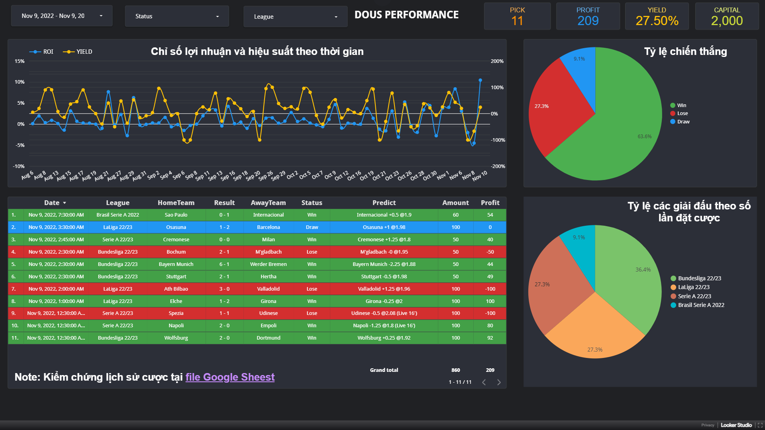Click the Date column sort arrow
The width and height of the screenshot is (765, 430).
coord(65,203)
